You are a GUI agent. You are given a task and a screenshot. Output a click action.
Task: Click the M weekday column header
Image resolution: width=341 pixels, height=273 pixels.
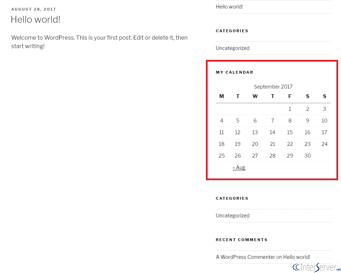pyautogui.click(x=221, y=96)
